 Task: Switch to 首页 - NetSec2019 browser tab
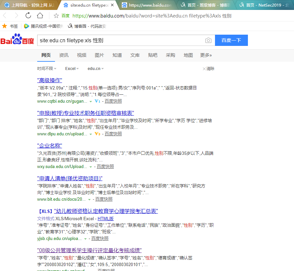pyautogui.click(x=264, y=5)
